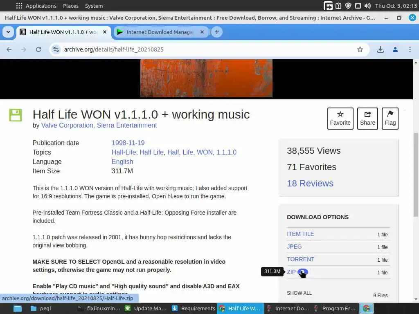This screenshot has height=314, width=419.
Task: Close the Internet Download Manager tab
Action: coord(202,32)
